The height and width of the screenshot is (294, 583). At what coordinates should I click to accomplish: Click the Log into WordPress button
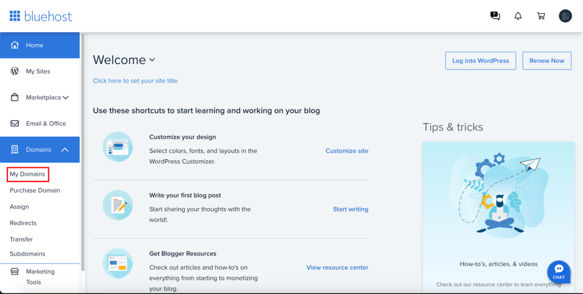tap(481, 61)
